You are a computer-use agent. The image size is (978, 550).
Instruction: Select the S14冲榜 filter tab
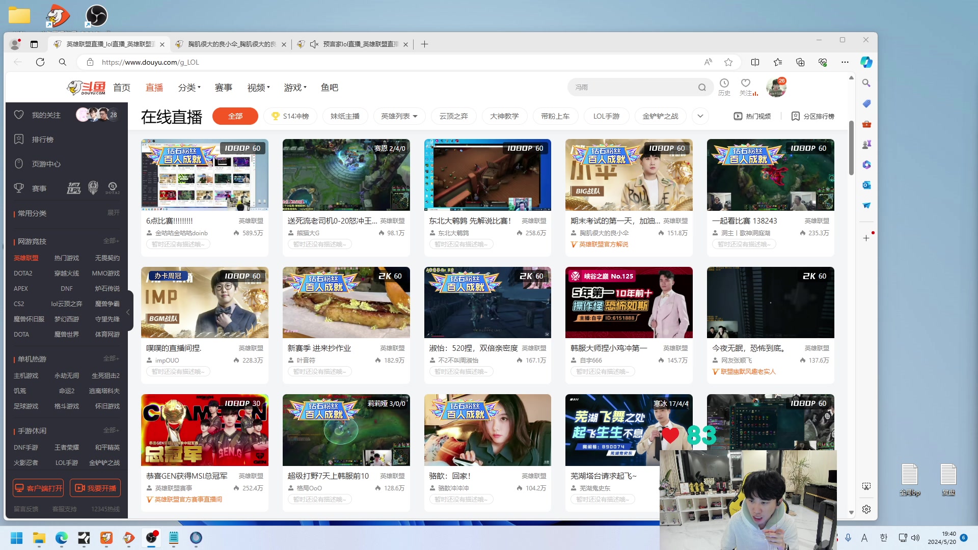pos(290,116)
